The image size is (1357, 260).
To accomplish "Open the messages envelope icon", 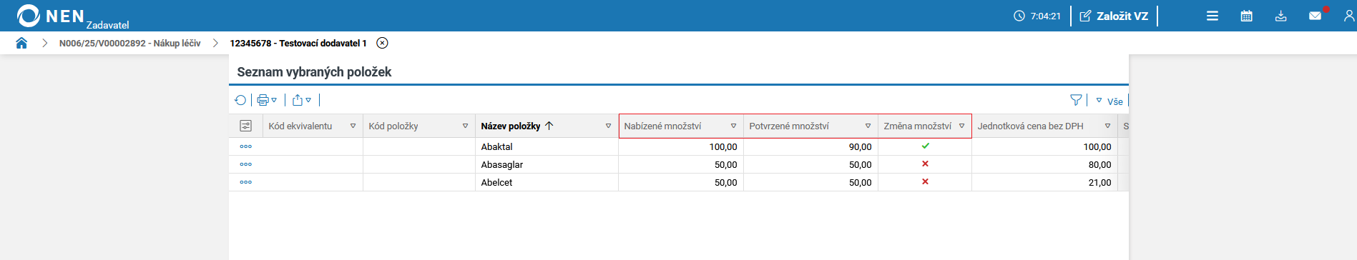I will click(1316, 16).
